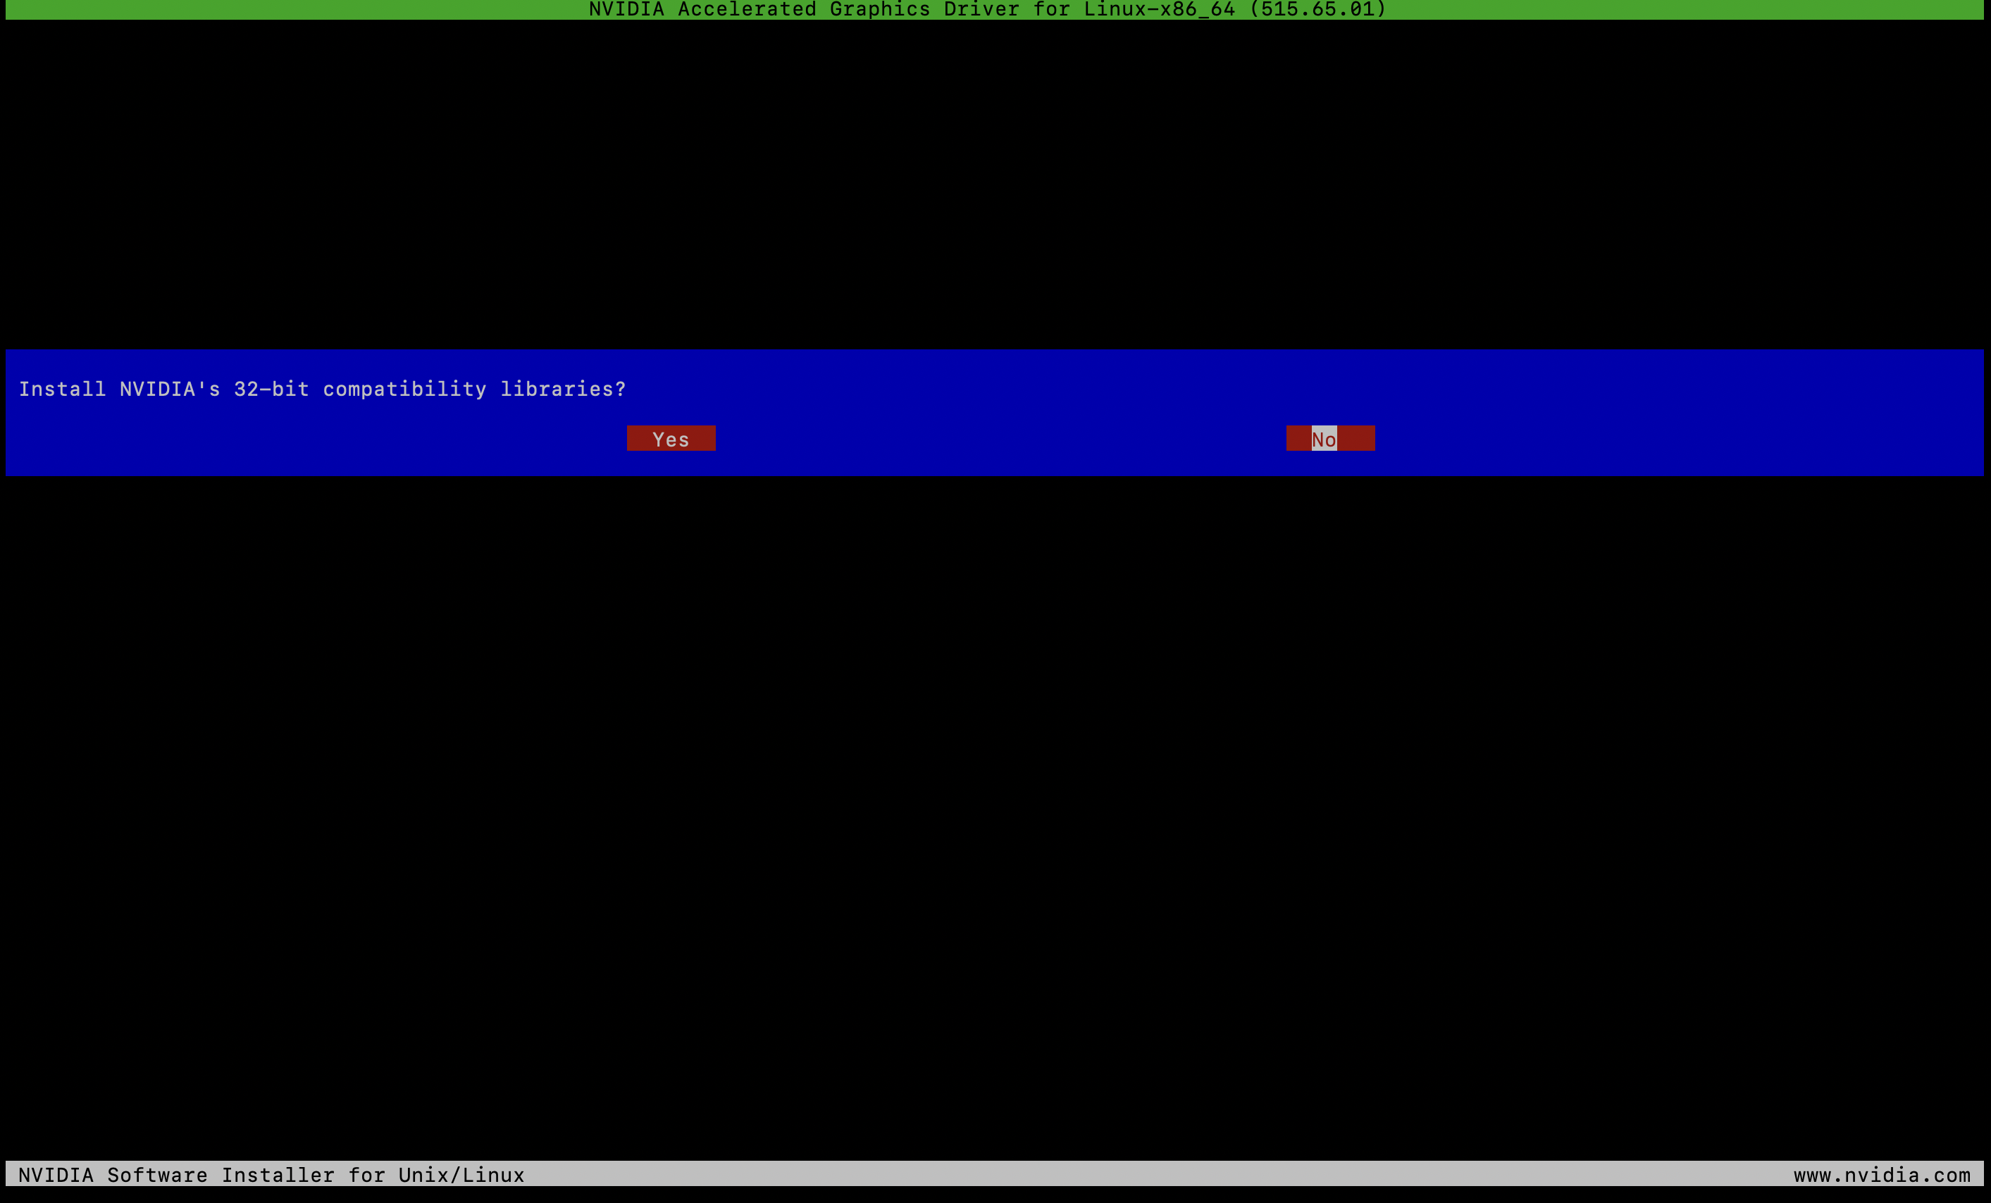Click 'Linux-x86_64' in the green title bar
Image resolution: width=1991 pixels, height=1203 pixels.
click(1159, 10)
